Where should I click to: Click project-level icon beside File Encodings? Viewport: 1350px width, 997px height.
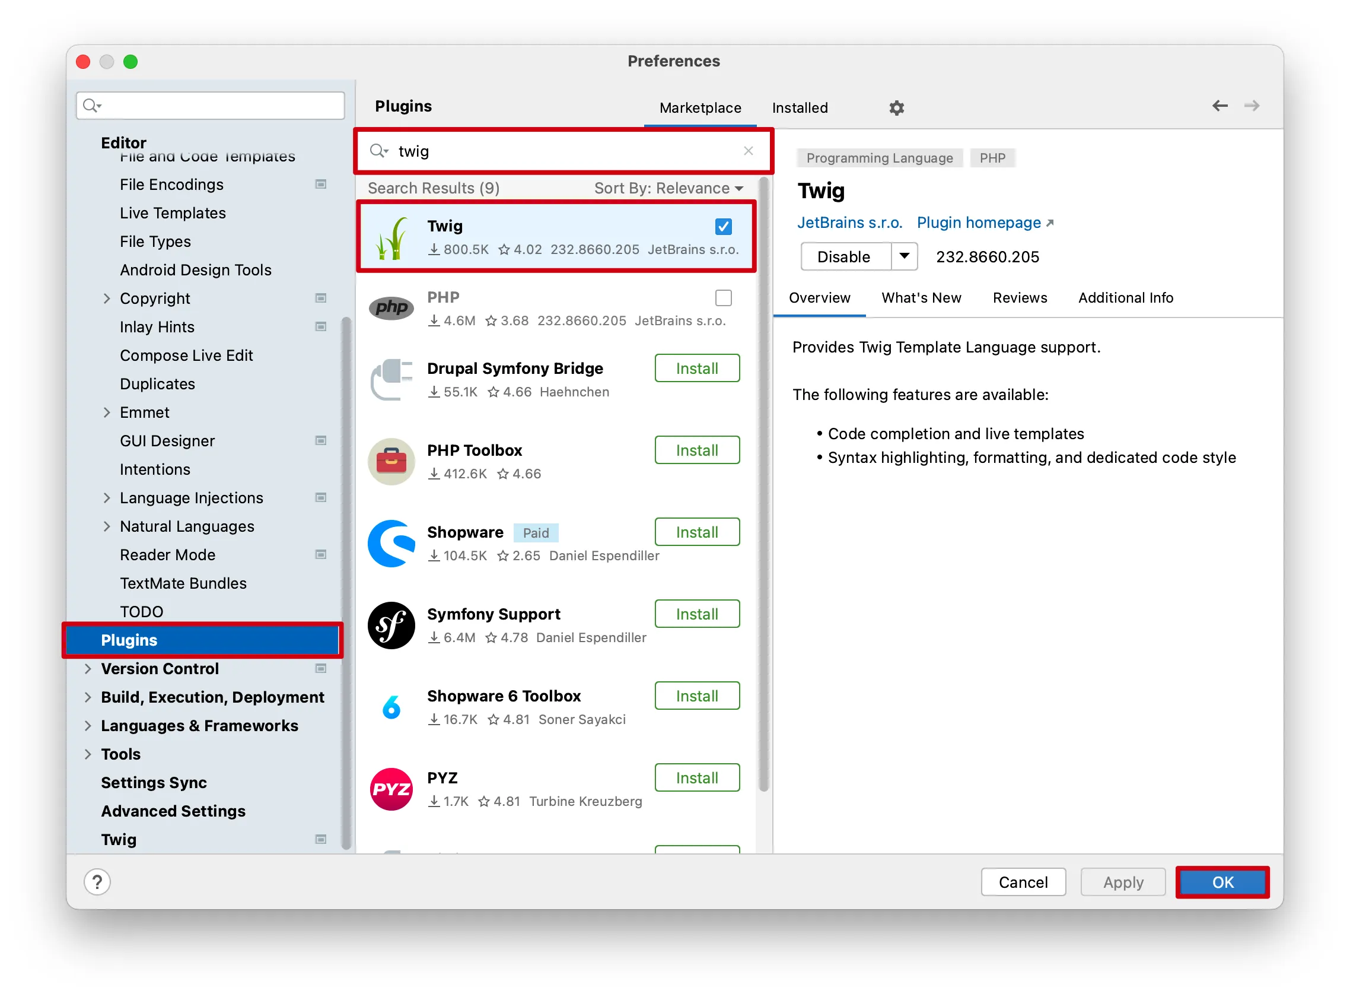click(321, 184)
